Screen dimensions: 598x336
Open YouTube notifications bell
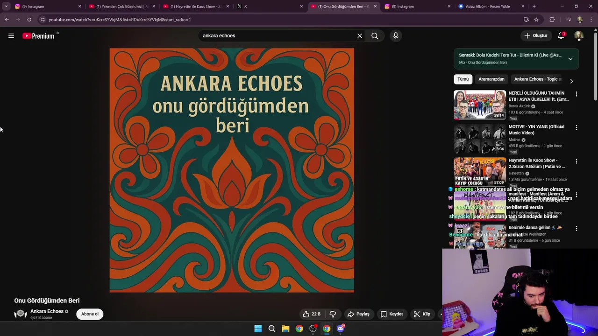click(561, 35)
